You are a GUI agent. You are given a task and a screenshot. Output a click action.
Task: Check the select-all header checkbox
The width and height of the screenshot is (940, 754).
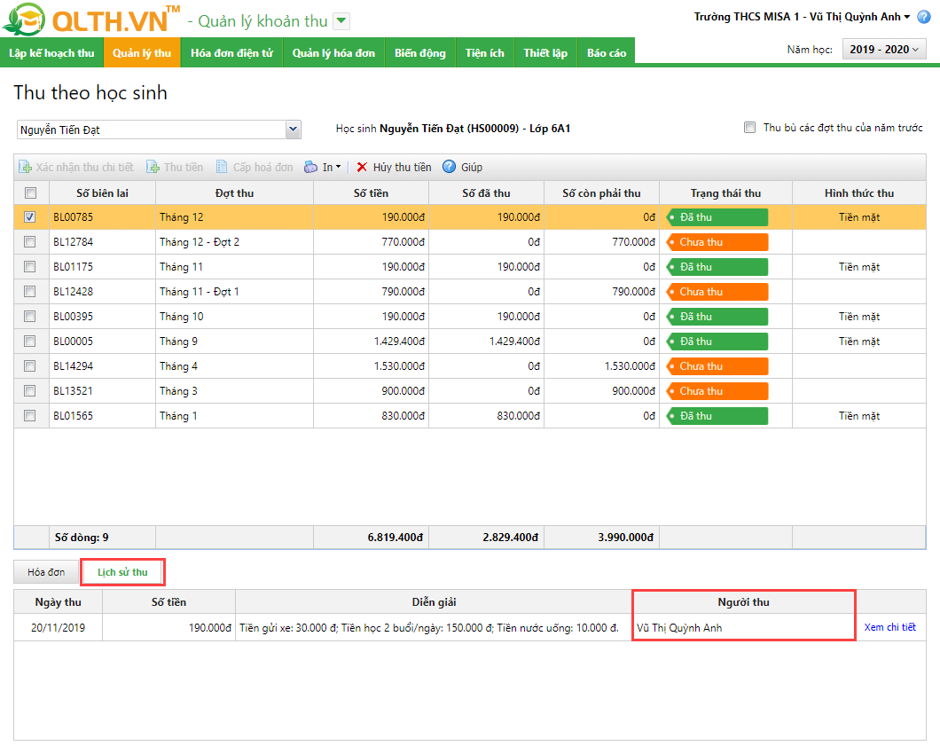click(x=30, y=193)
